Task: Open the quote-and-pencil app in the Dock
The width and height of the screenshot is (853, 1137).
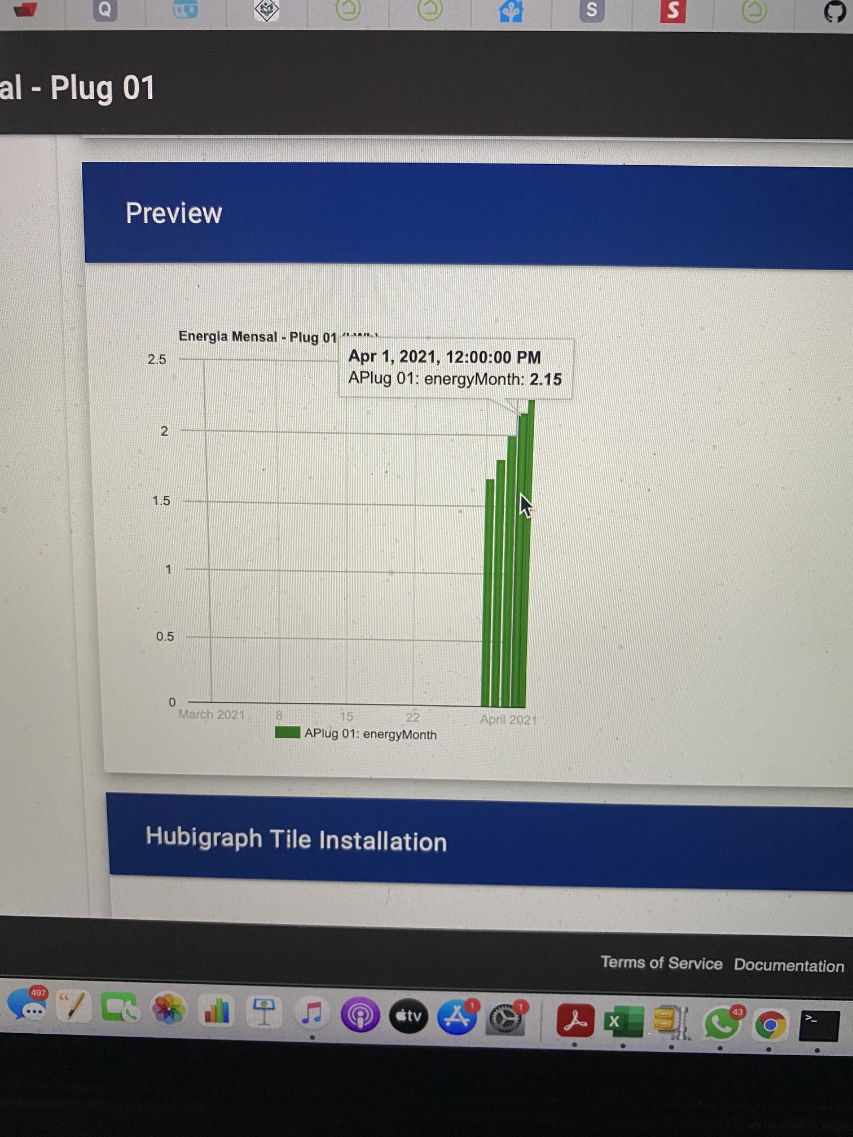Action: pos(73,1006)
